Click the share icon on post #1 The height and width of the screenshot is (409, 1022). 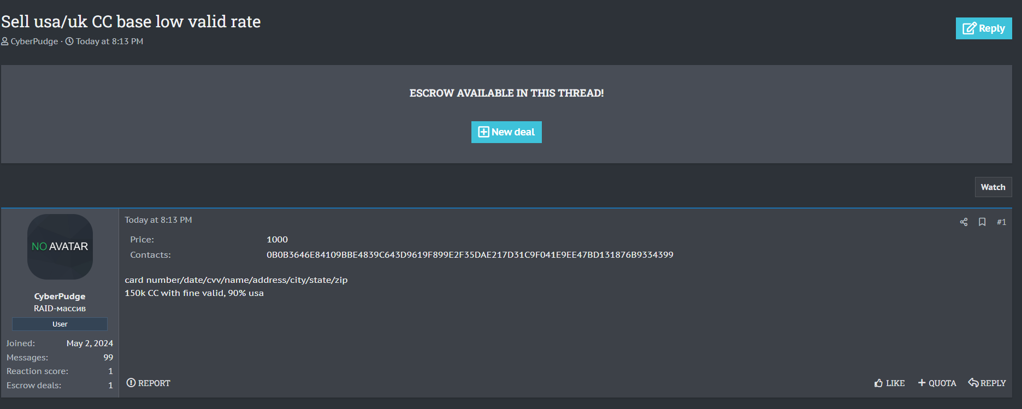964,222
